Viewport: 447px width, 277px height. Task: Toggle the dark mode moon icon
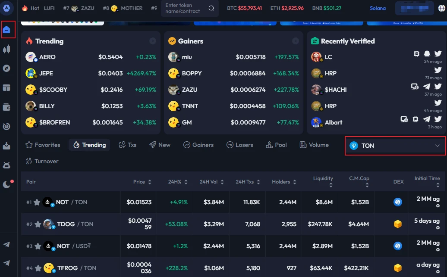(7, 184)
